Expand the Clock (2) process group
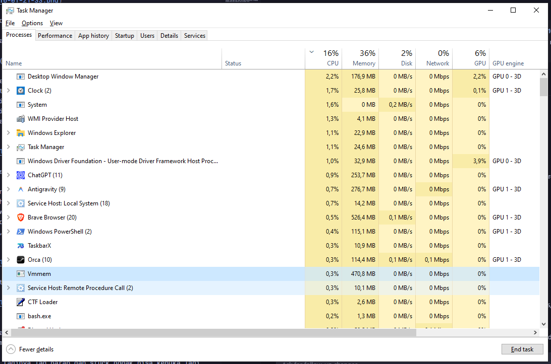551x364 pixels. click(9, 91)
